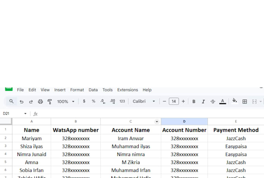
Task: Select the cell 'Sobia Irfan'
Action: [31, 170]
